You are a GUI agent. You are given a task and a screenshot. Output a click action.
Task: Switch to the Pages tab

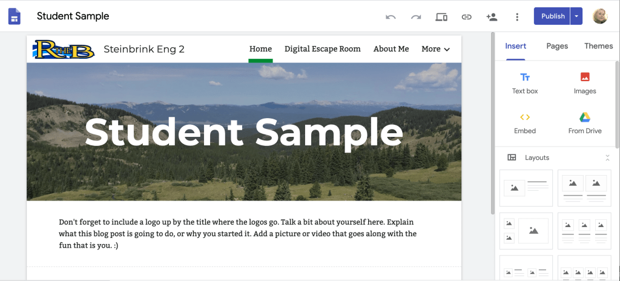(x=557, y=46)
